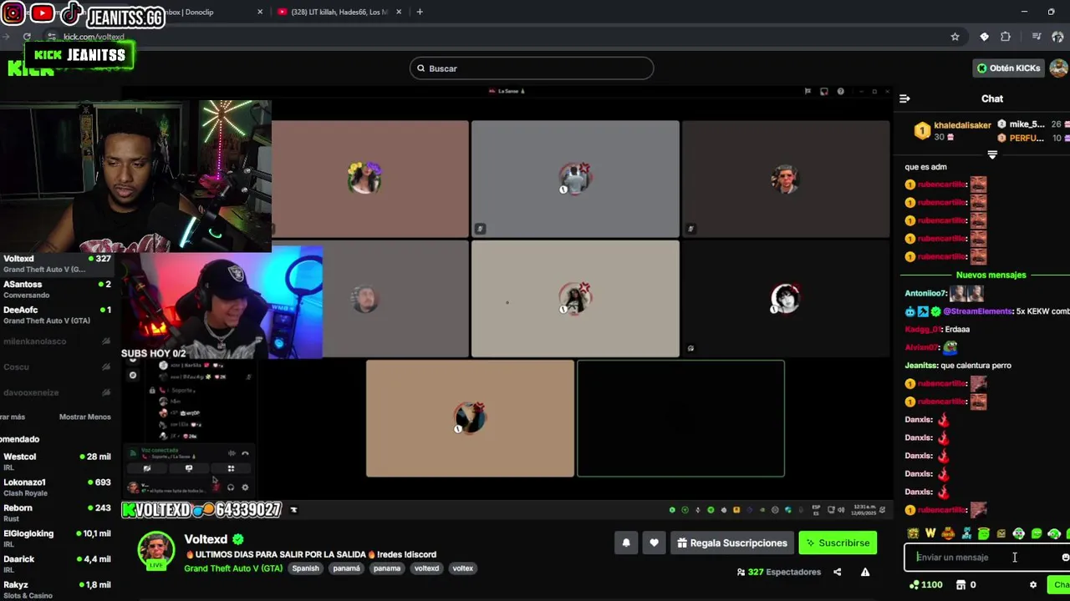Image resolution: width=1070 pixels, height=601 pixels.
Task: Open the user profile avatar at the top right
Action: [1059, 68]
